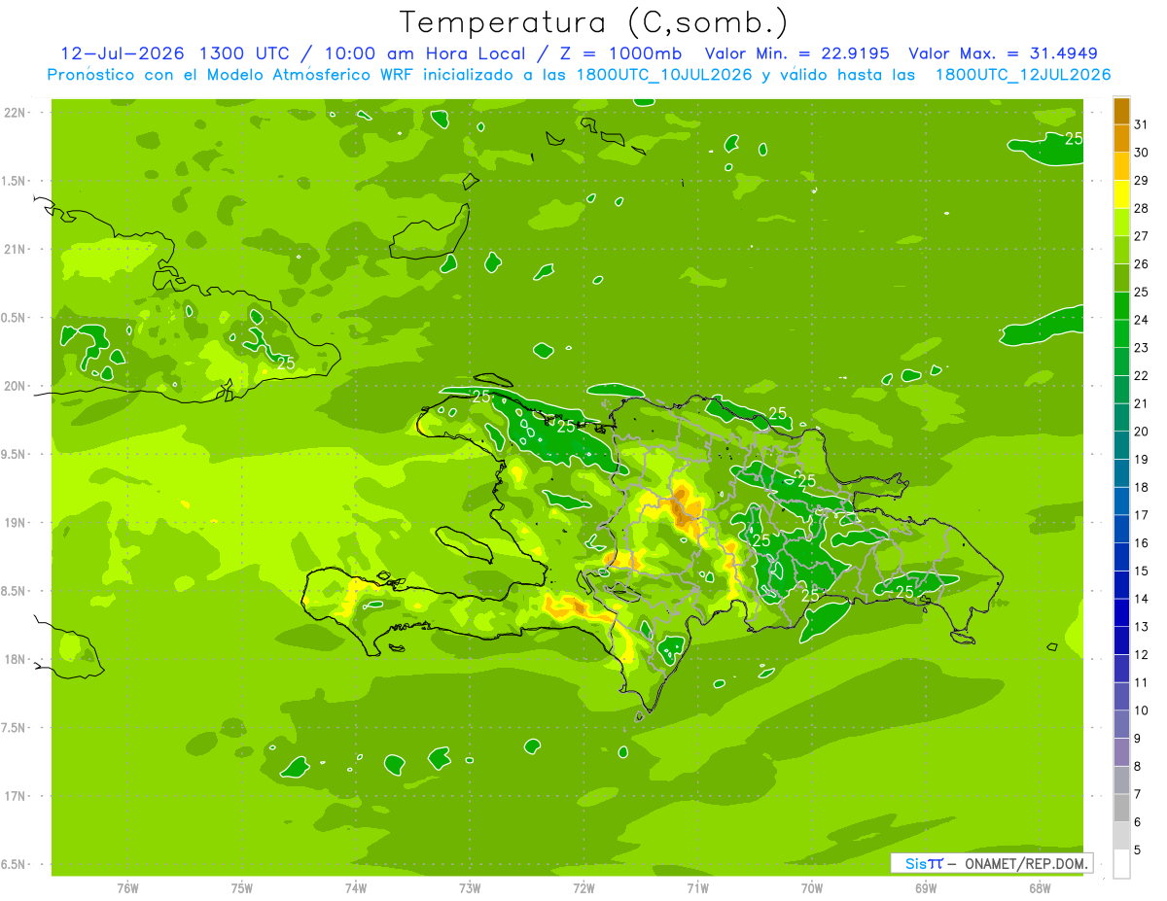Click the '1800UTC_12JUL2026' valid-until time
Image resolution: width=1167 pixels, height=901 pixels.
(1023, 75)
